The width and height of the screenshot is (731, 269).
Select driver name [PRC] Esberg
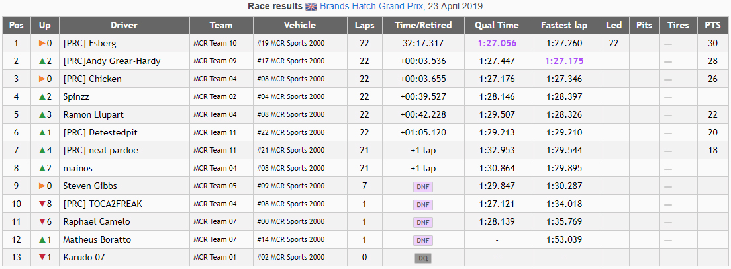click(89, 44)
